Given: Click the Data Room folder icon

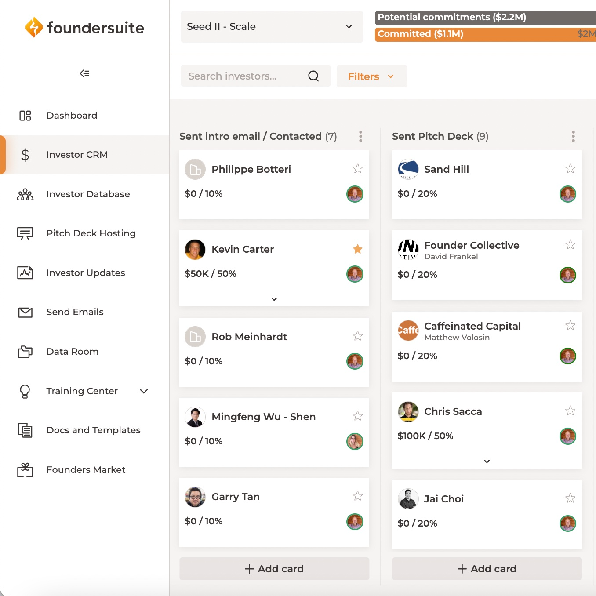Looking at the screenshot, I should click(25, 352).
